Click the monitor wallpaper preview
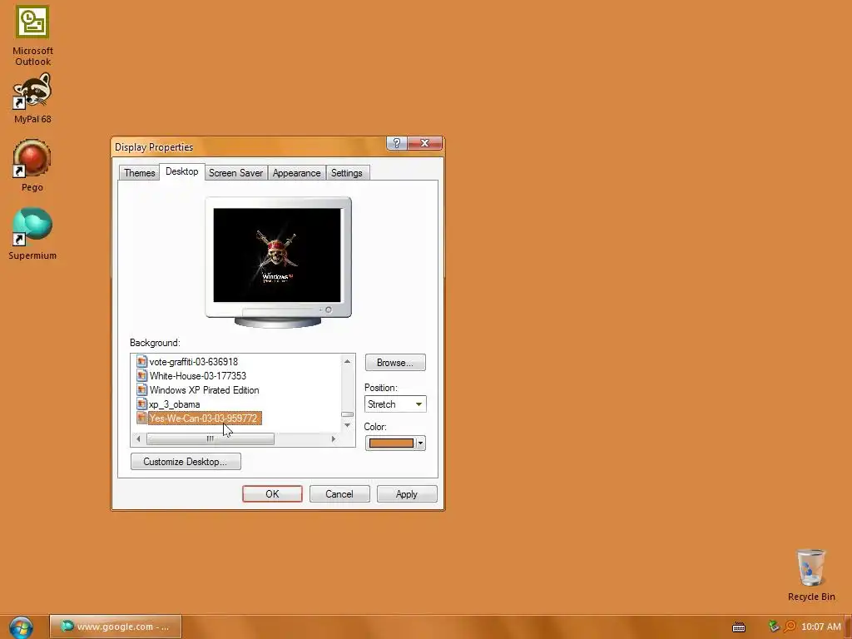852x639 pixels. [277, 255]
